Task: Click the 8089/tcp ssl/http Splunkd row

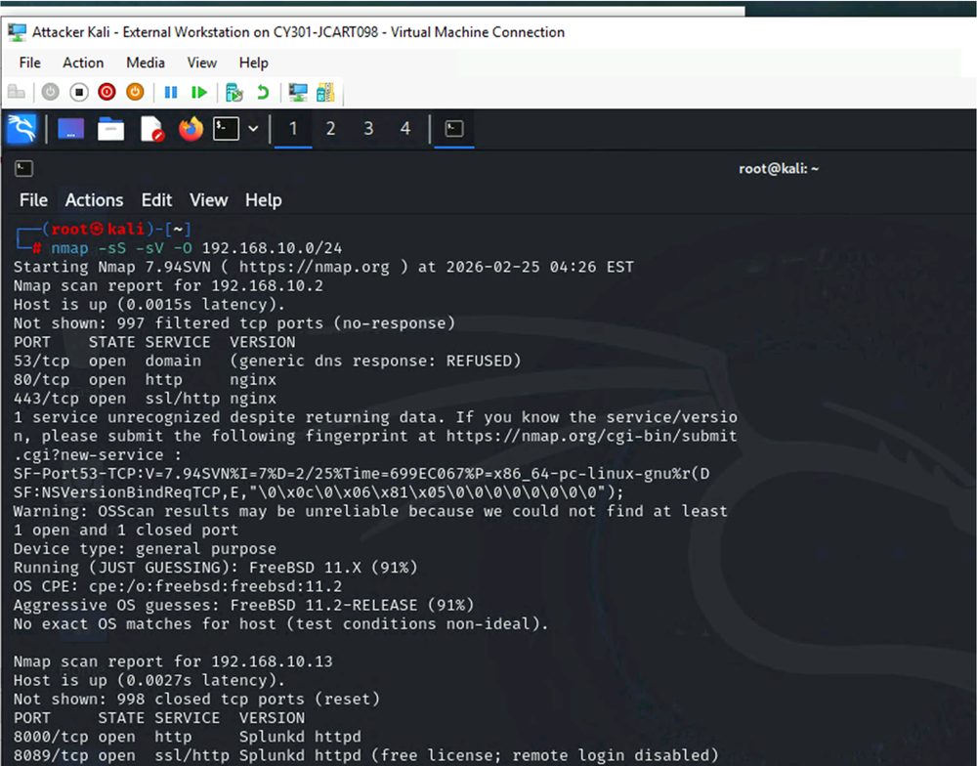Action: (x=365, y=755)
